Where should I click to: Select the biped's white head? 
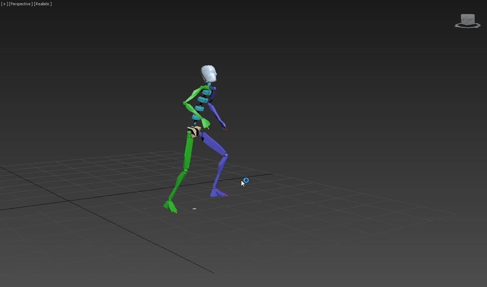(209, 74)
